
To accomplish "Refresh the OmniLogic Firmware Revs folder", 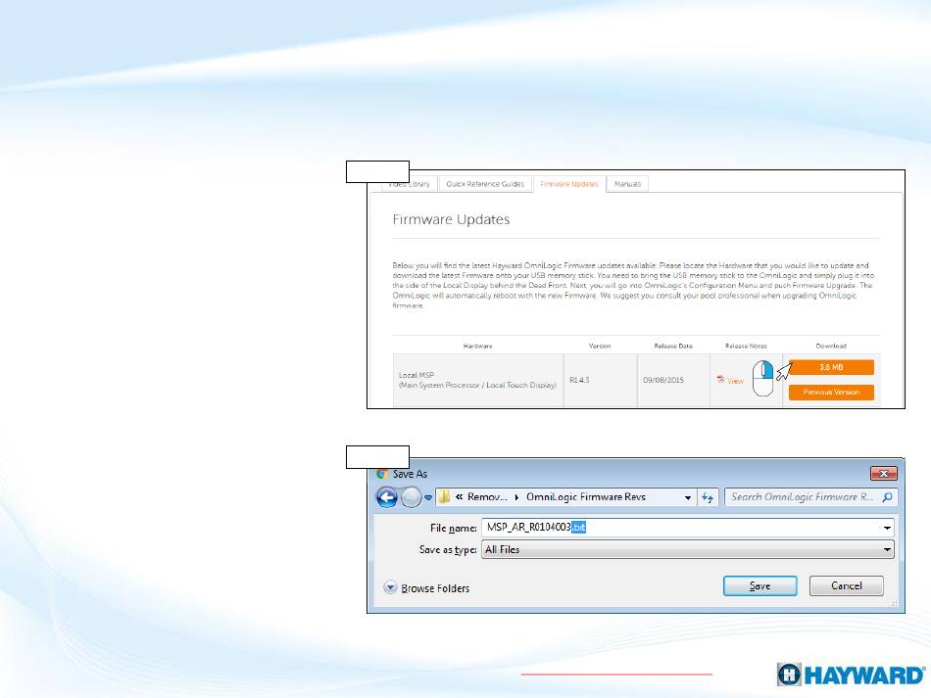I will pos(708,497).
